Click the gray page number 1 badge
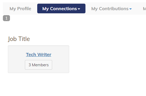 [7, 18]
